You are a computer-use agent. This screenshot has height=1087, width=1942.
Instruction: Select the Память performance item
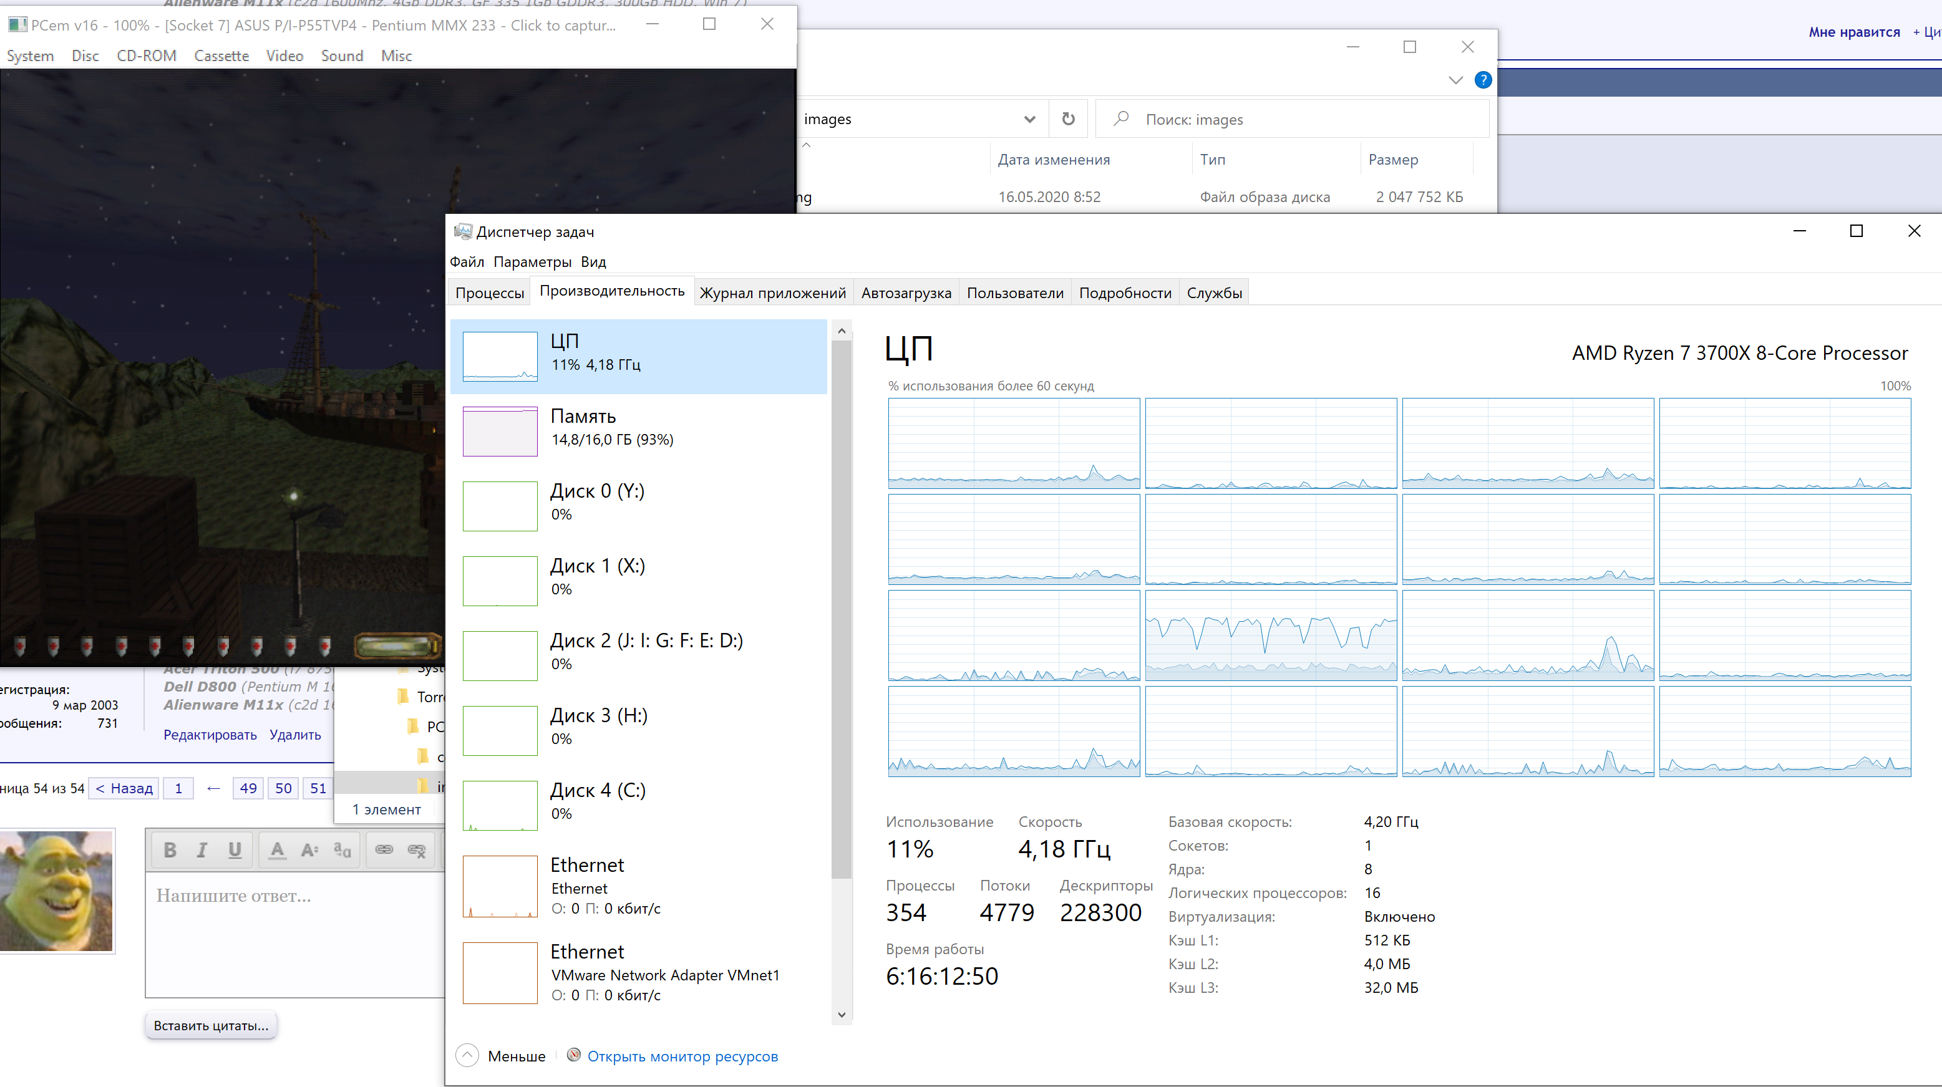(638, 430)
